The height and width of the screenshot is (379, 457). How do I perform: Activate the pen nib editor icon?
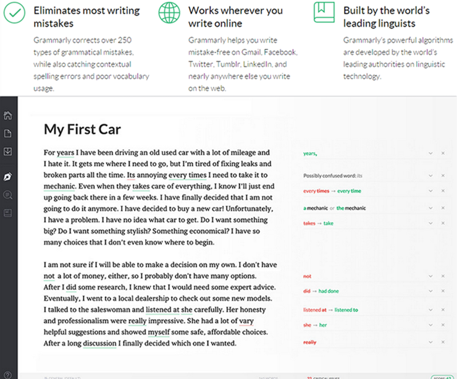pyautogui.click(x=8, y=177)
